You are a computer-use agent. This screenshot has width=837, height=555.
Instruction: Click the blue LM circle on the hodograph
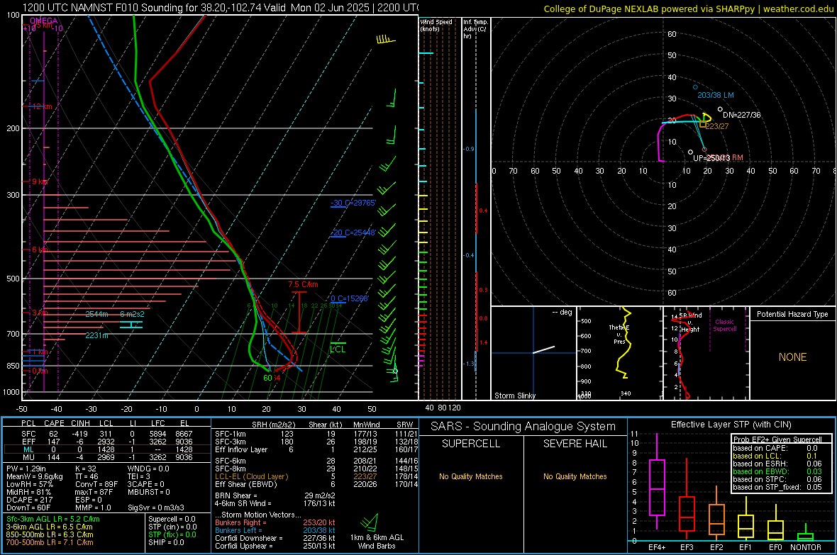point(695,87)
